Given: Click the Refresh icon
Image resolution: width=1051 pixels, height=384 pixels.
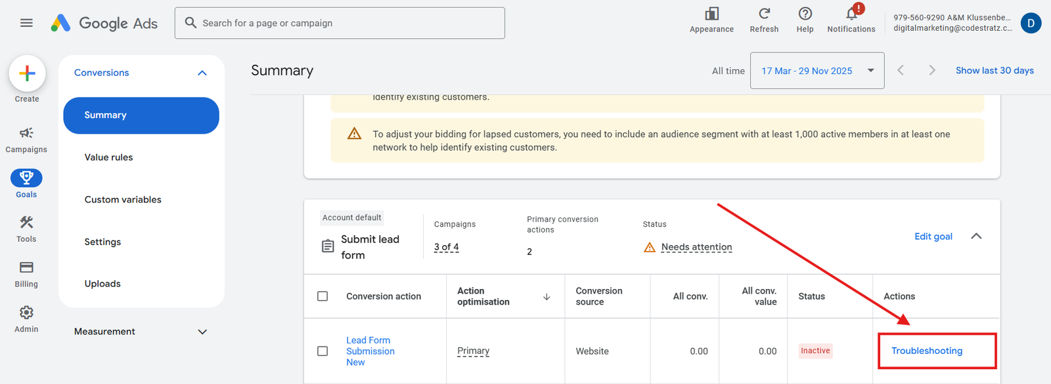Looking at the screenshot, I should [x=764, y=14].
